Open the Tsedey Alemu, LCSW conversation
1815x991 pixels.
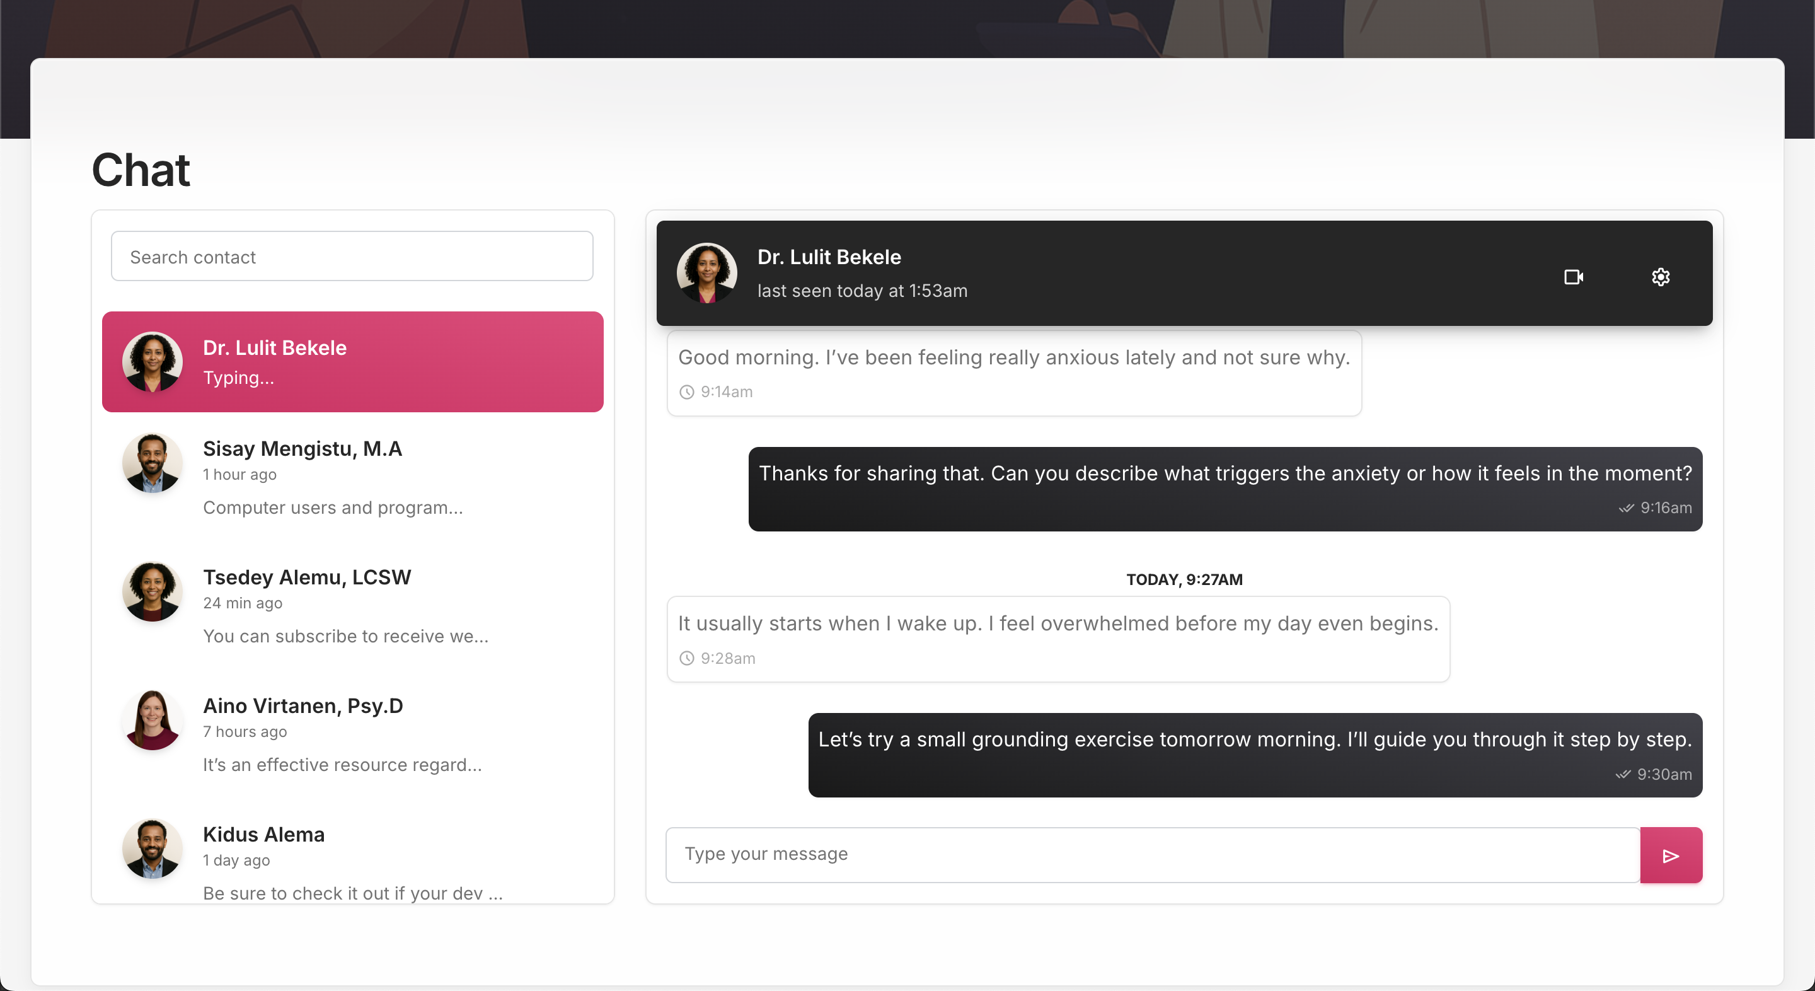pyautogui.click(x=352, y=605)
